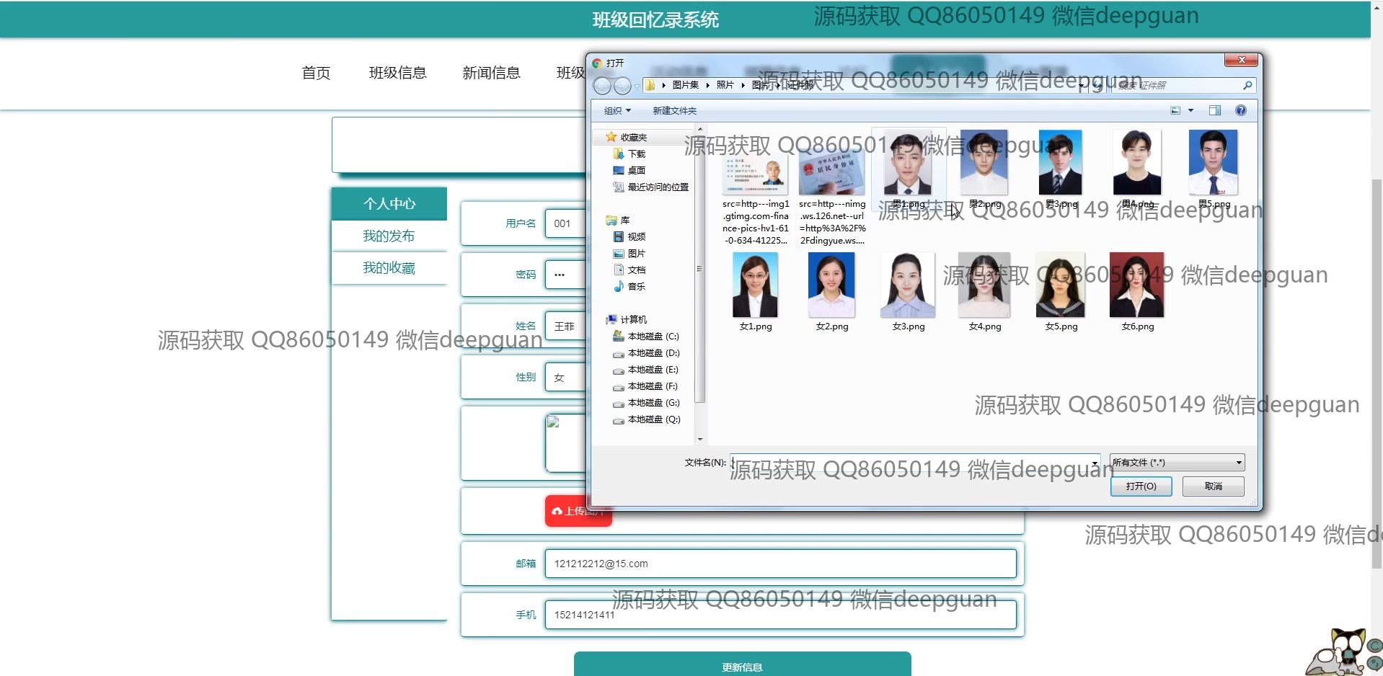Click the 打开(O) button
Viewport: 1383px width, 676px height.
click(x=1141, y=486)
